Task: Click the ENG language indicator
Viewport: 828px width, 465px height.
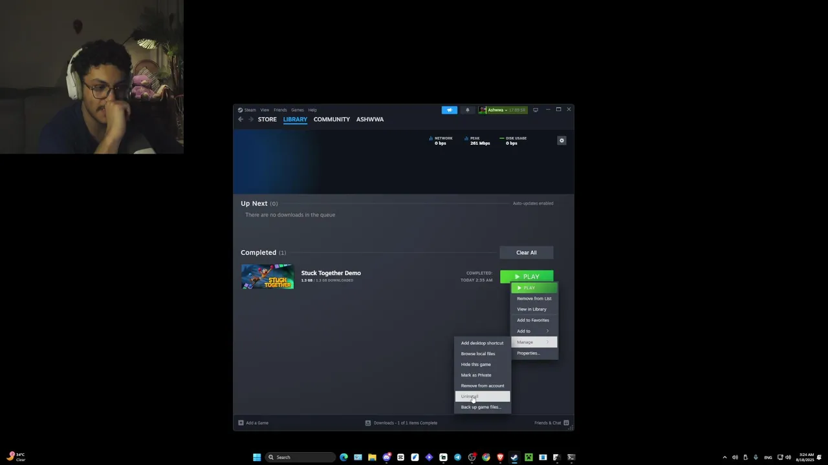Action: pyautogui.click(x=768, y=457)
